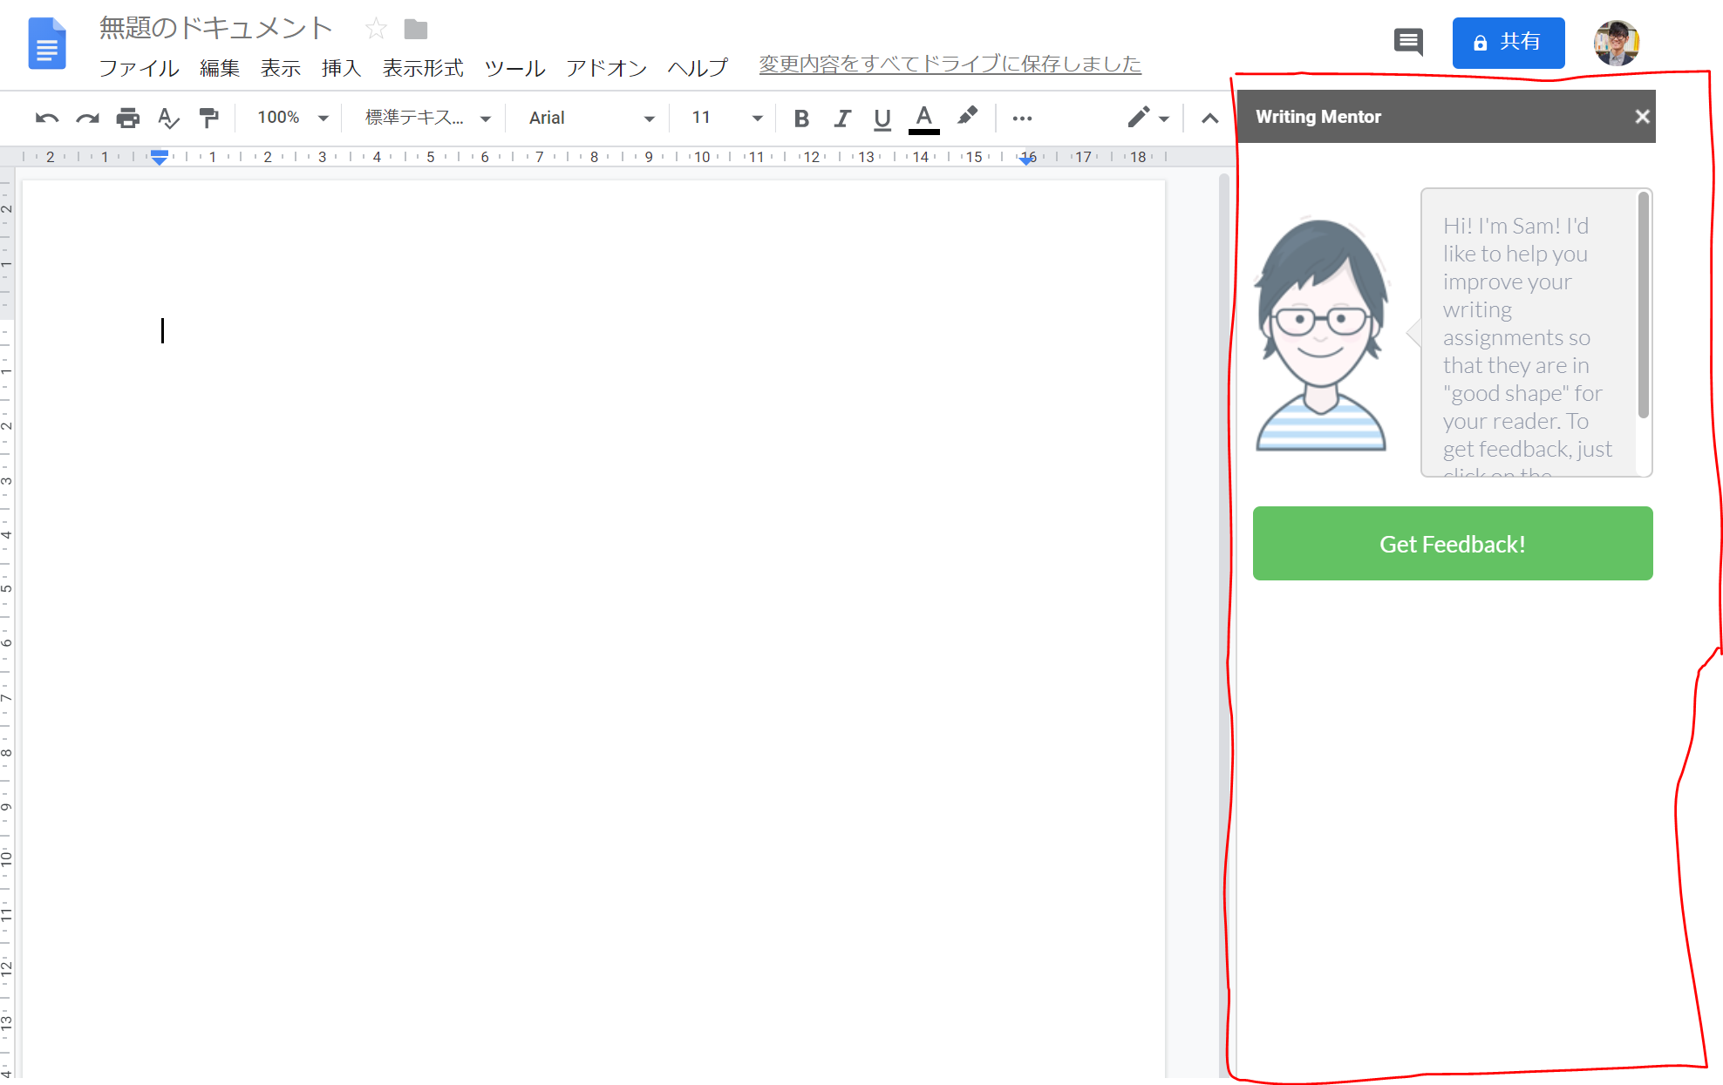Click the spell check icon
Image resolution: width=1723 pixels, height=1085 pixels.
coord(168,118)
